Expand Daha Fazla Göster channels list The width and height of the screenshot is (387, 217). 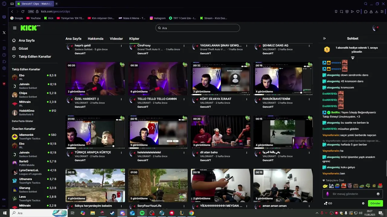click(x=22, y=121)
